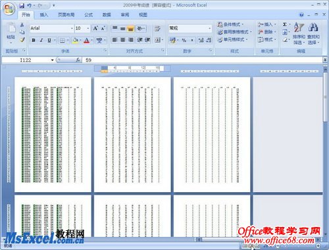Click text orientation icon
The width and height of the screenshot is (329, 250).
140,28
